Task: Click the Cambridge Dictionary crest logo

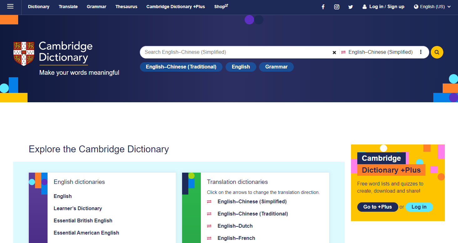Action: (24, 53)
